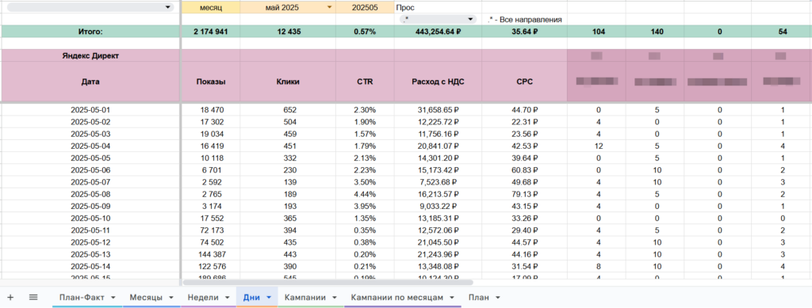The height and width of the screenshot is (308, 812).
Task: Select the Итого: cell
Action: pos(90,32)
